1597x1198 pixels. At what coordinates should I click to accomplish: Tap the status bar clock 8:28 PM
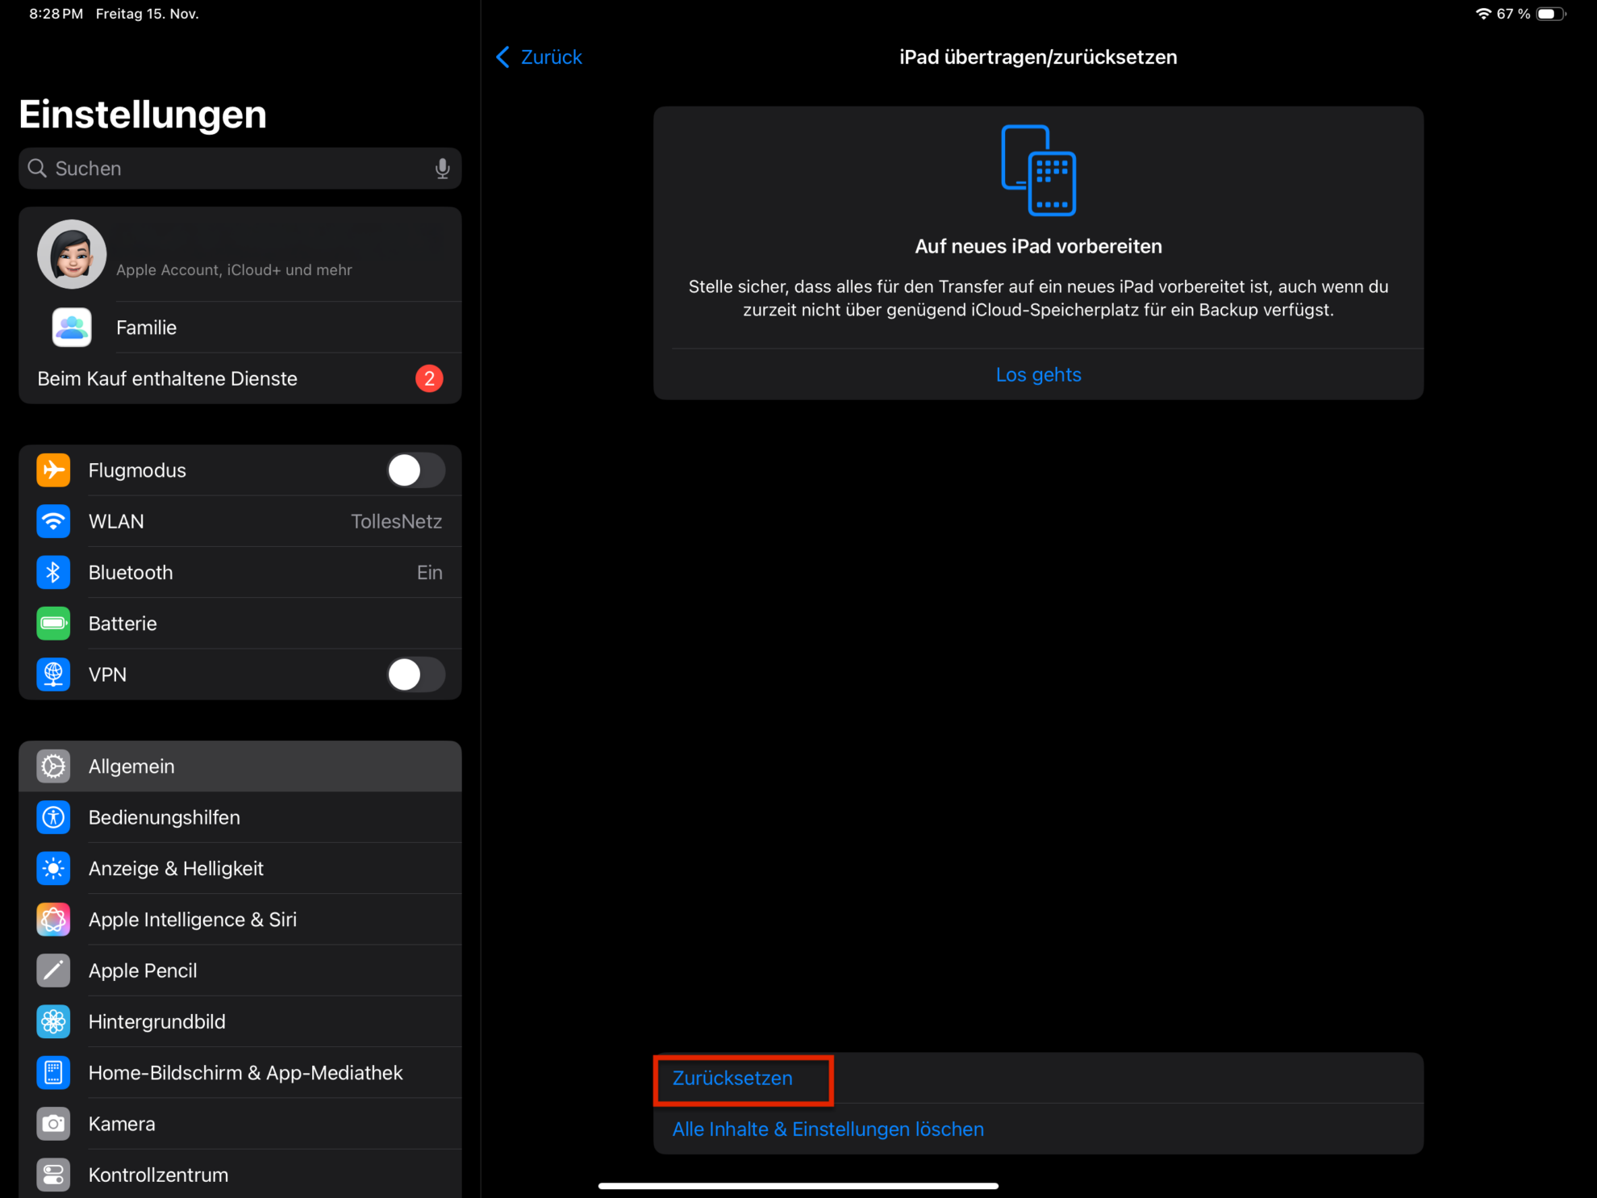point(56,14)
